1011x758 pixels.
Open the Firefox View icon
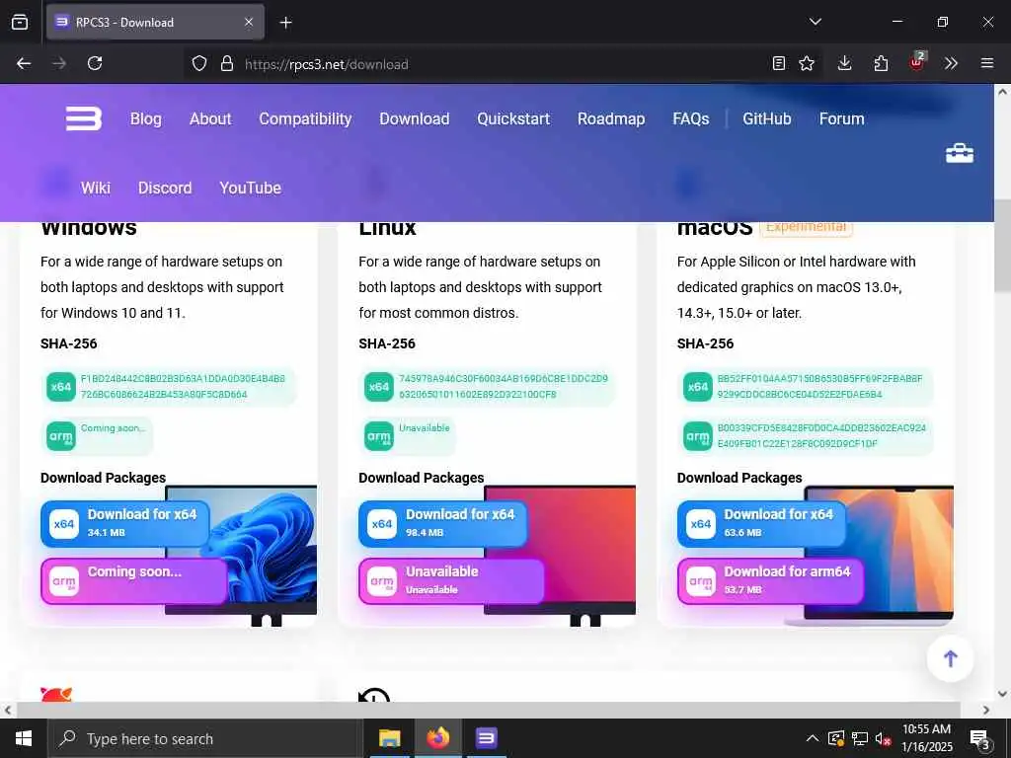point(20,22)
